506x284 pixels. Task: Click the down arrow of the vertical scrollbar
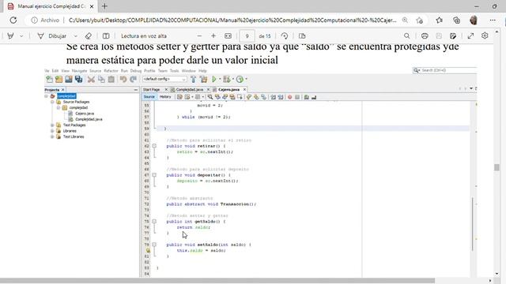point(497,274)
